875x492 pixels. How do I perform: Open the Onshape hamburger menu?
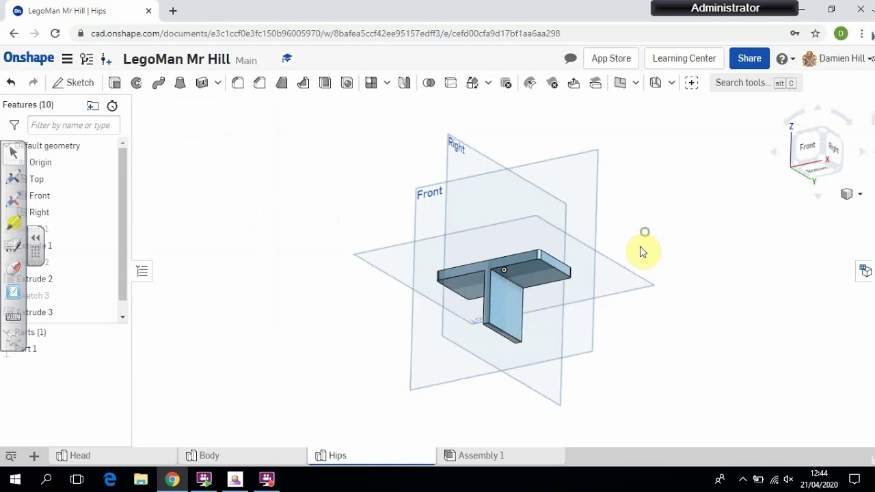(67, 59)
